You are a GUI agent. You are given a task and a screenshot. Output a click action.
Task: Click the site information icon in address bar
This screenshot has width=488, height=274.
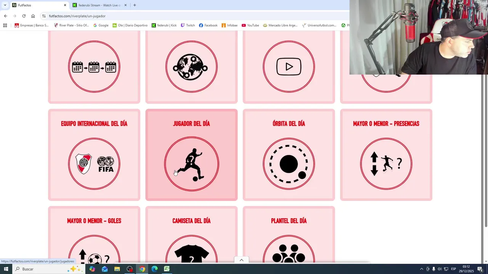point(44,16)
